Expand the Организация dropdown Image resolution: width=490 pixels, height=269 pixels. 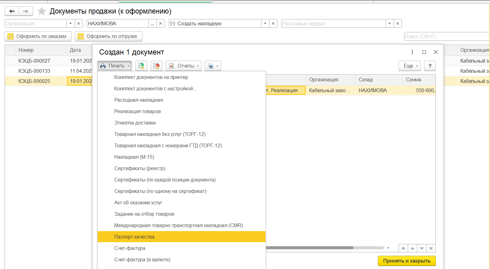coord(71,23)
